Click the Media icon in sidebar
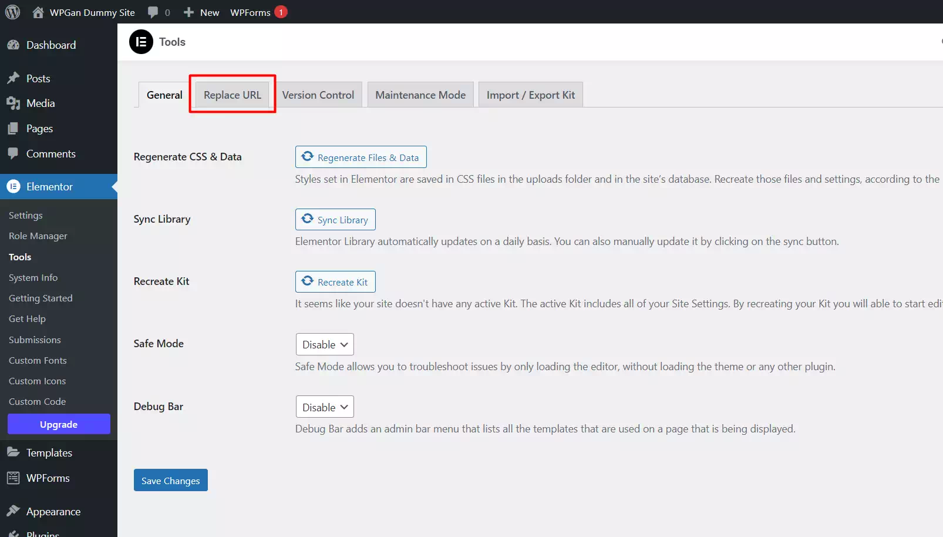This screenshot has height=537, width=943. [13, 103]
